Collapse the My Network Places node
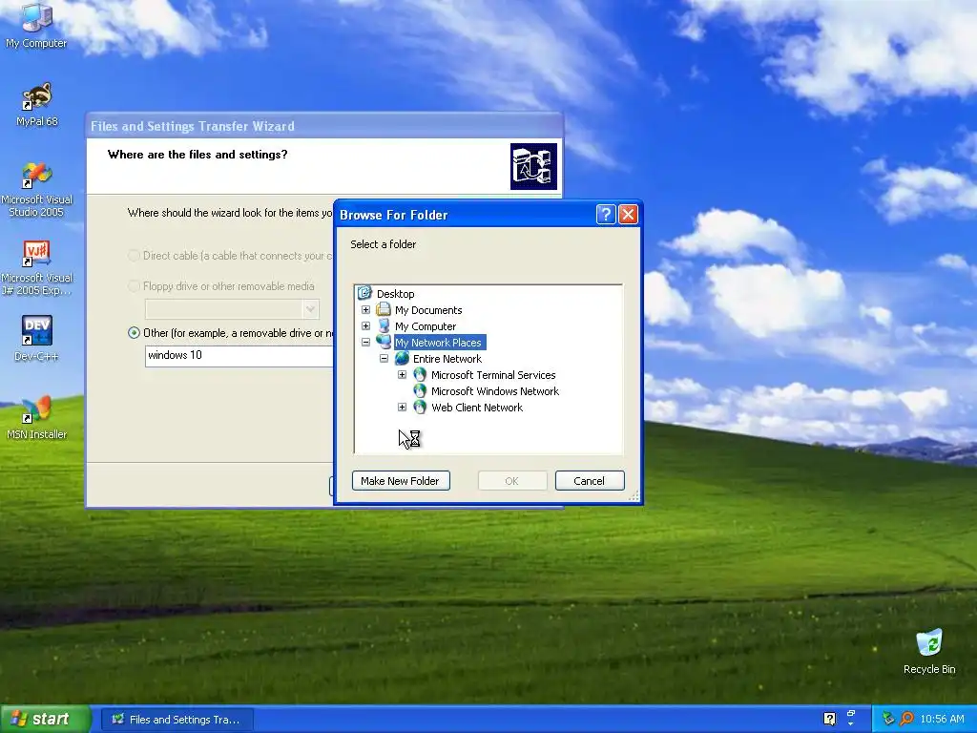This screenshot has height=733, width=977. [x=365, y=342]
